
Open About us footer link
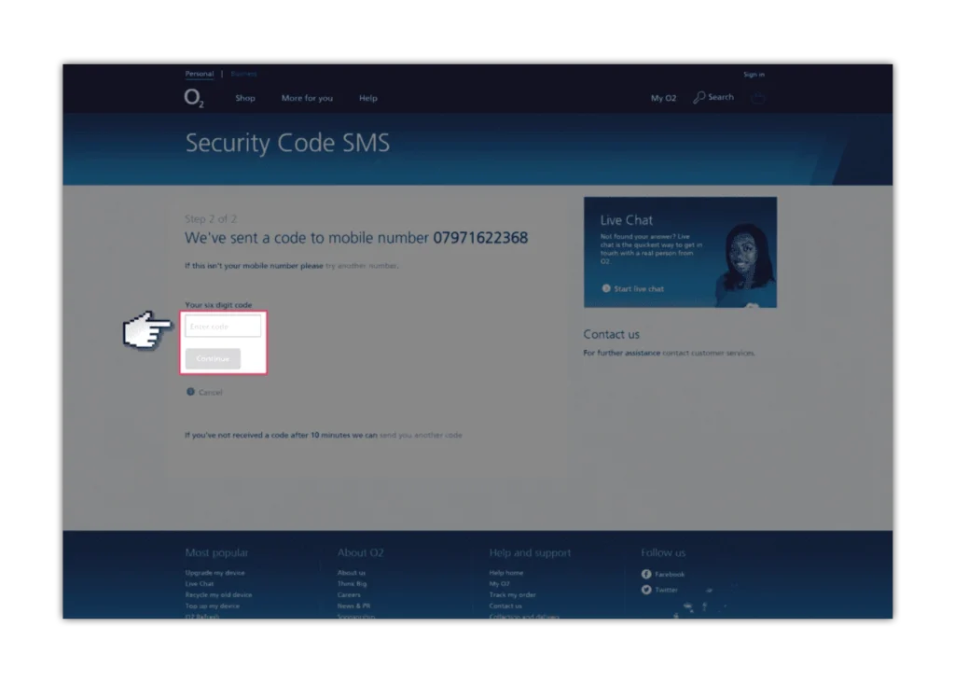pos(352,573)
